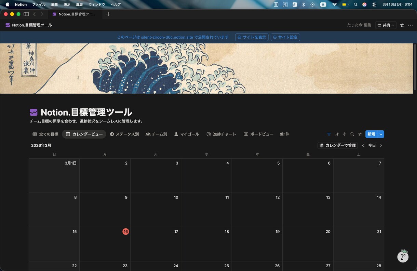
Task: Click the great wave cover image
Action: pos(206,68)
